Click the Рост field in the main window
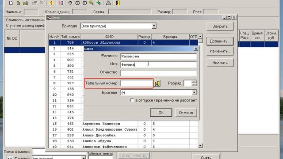283x159 pixels. click(x=210, y=12)
